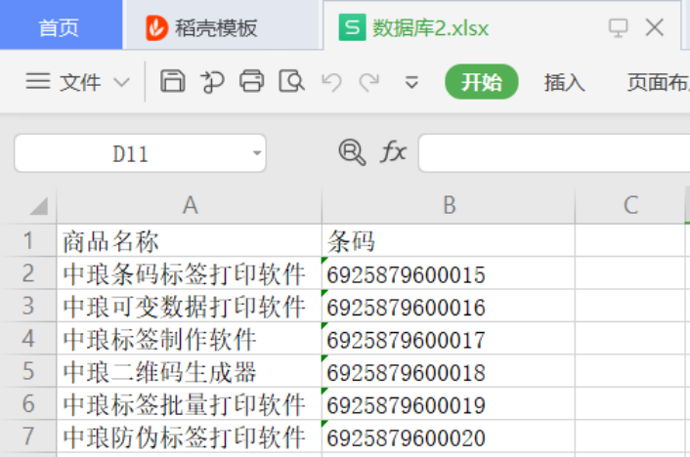Screen dimensions: 690x457
Task: Click the magnifier icon beside fx
Action: [x=351, y=152]
